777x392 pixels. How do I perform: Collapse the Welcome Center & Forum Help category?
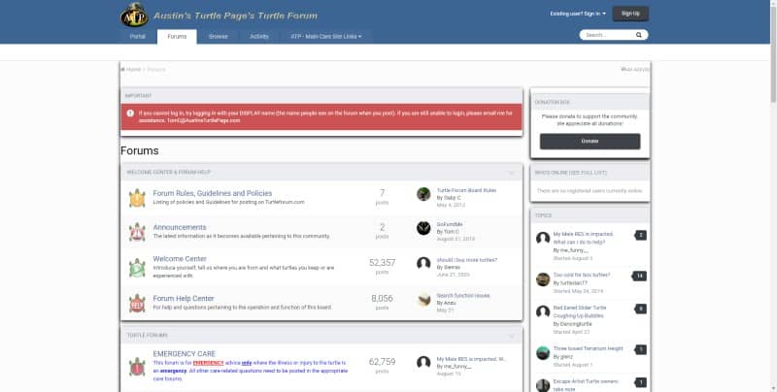coord(512,173)
